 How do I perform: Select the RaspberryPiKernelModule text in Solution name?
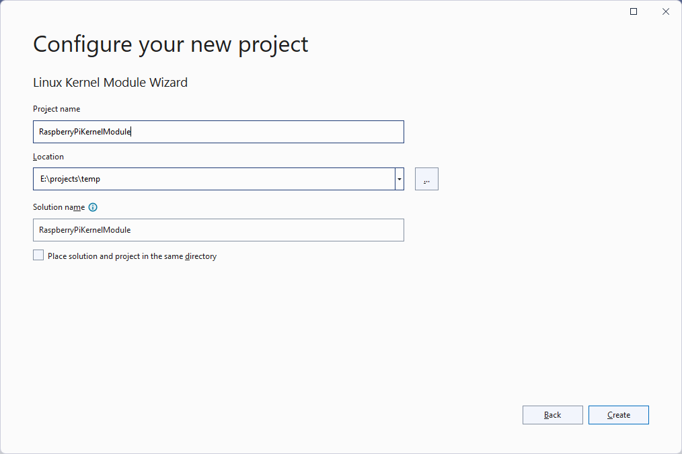85,230
